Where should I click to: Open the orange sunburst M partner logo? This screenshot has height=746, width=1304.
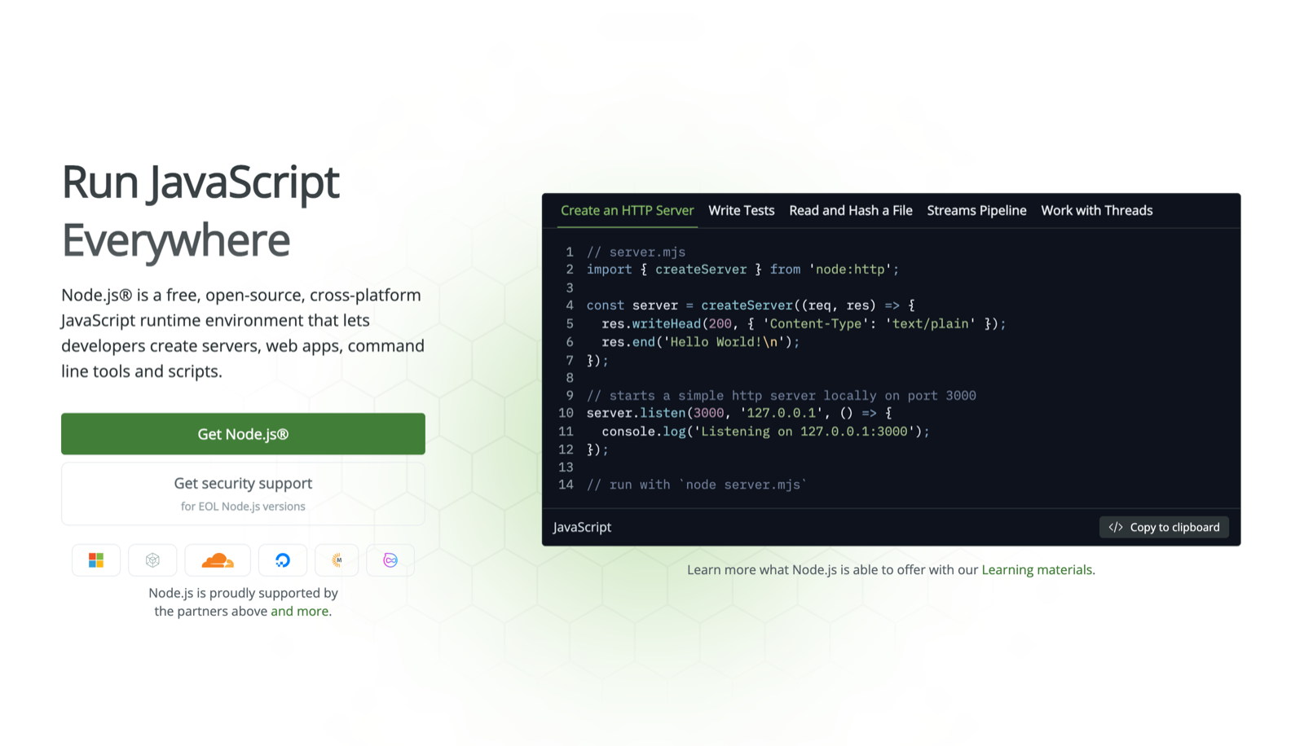click(x=337, y=560)
